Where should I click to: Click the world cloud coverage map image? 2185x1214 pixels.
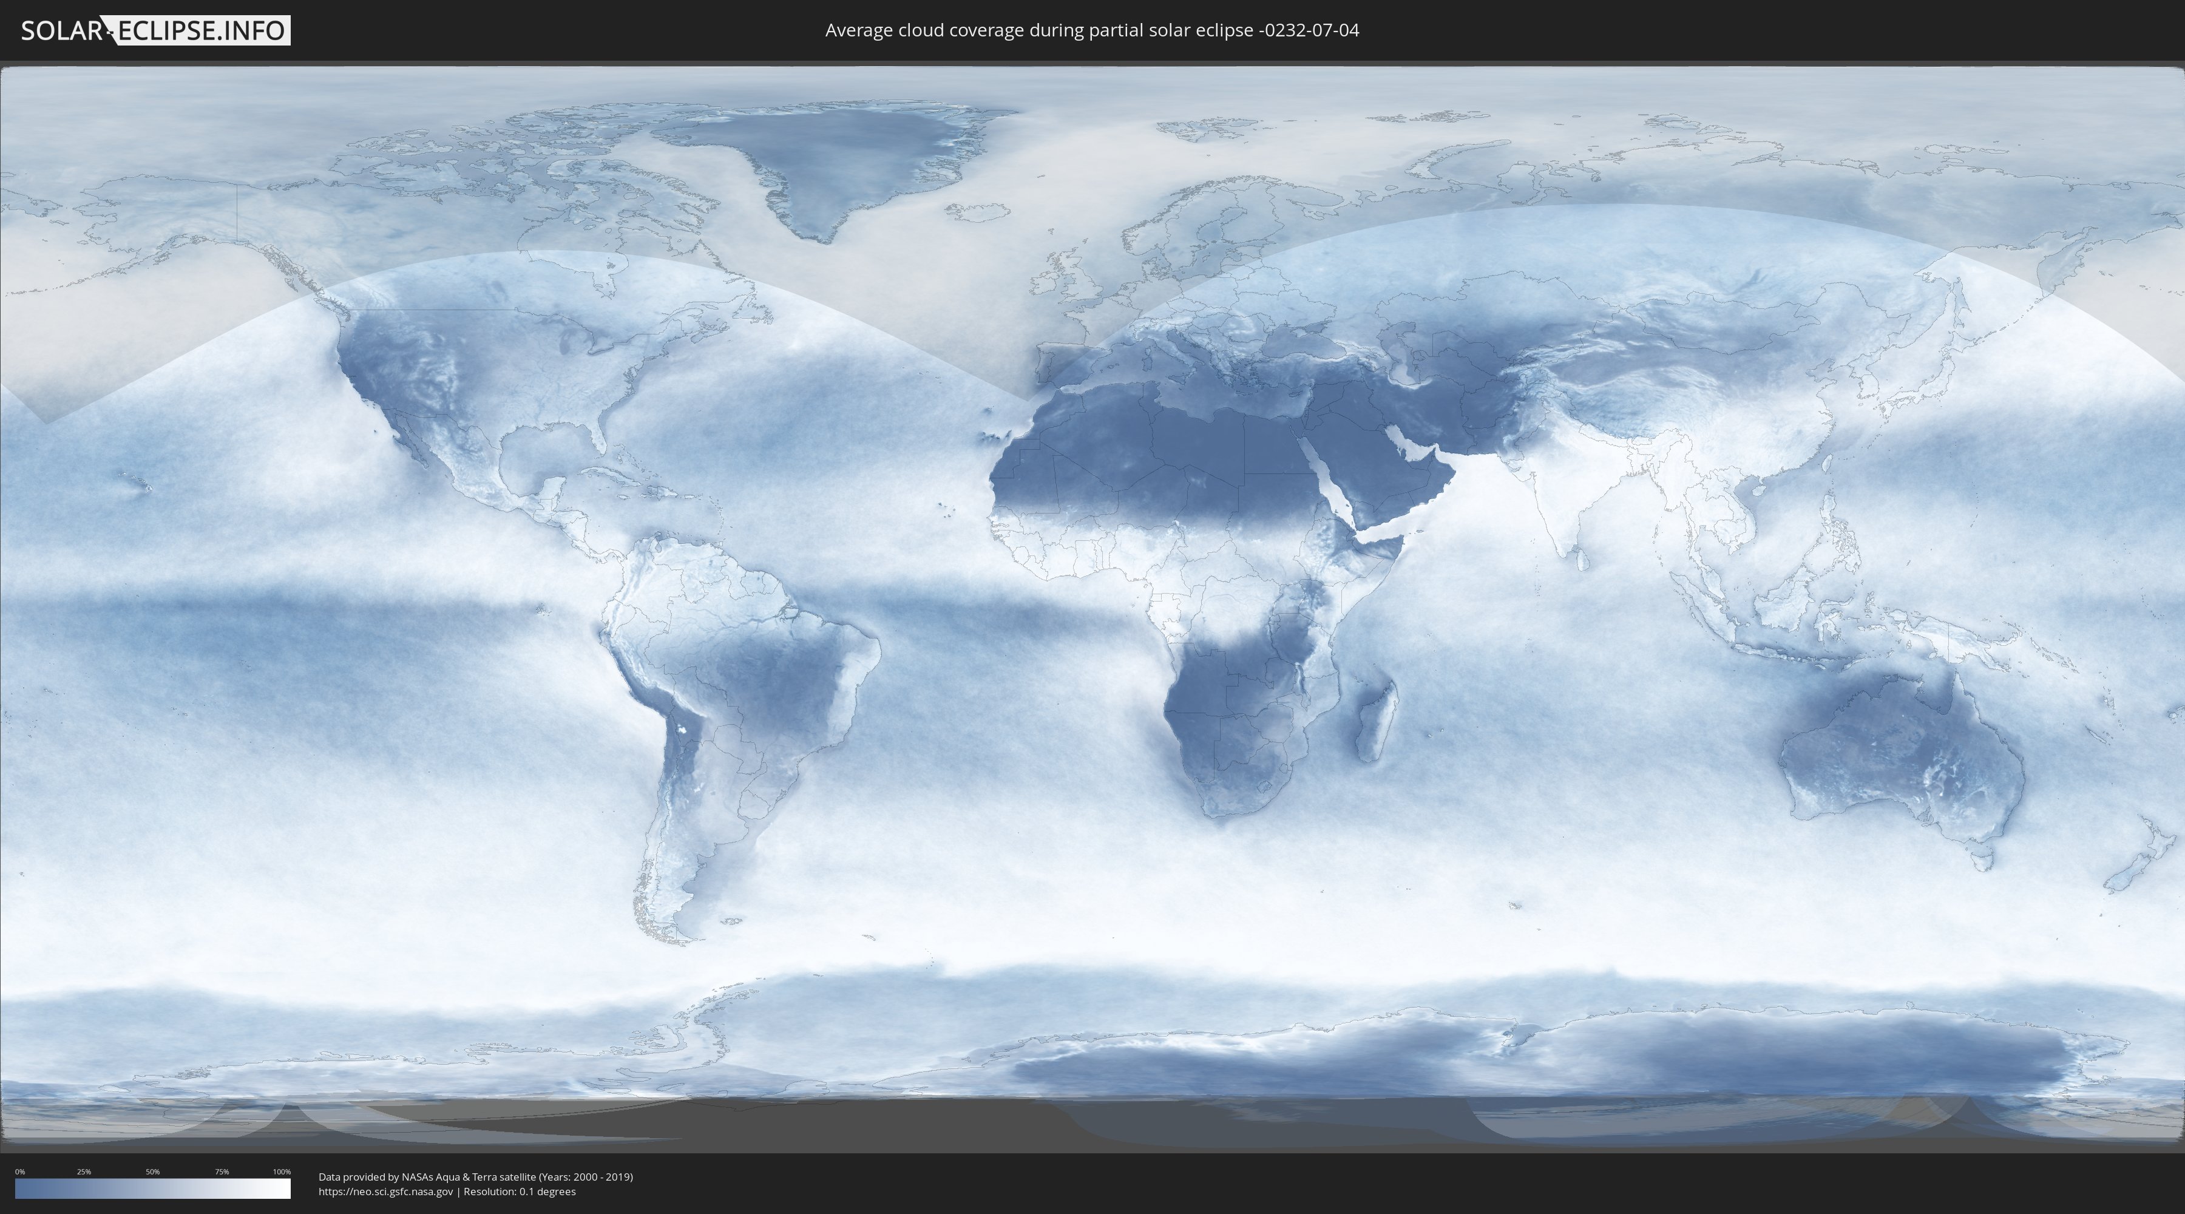(x=1092, y=608)
